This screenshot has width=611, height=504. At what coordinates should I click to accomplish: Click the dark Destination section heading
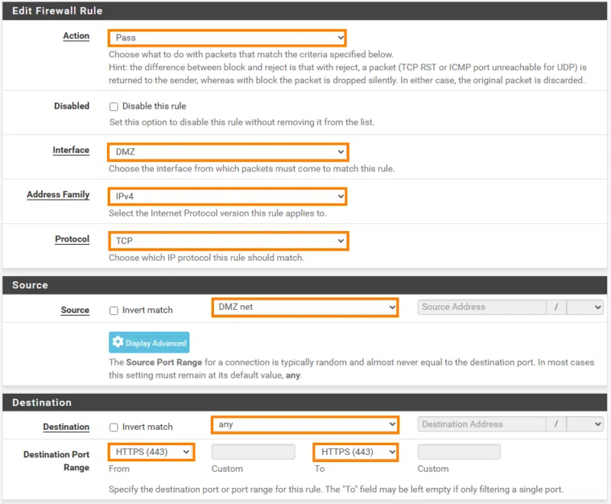42,402
